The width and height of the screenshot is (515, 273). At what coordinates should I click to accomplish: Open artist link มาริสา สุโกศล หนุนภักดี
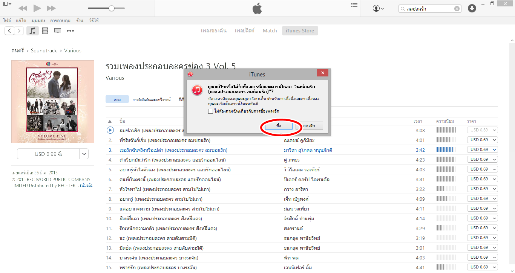click(x=308, y=150)
